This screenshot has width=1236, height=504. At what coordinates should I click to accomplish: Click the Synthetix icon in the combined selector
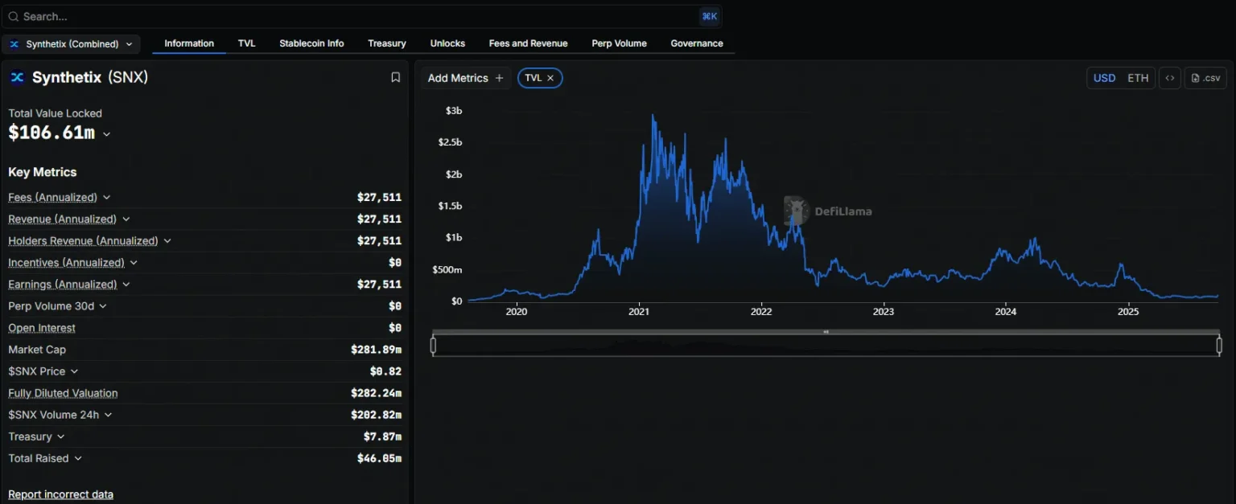14,44
